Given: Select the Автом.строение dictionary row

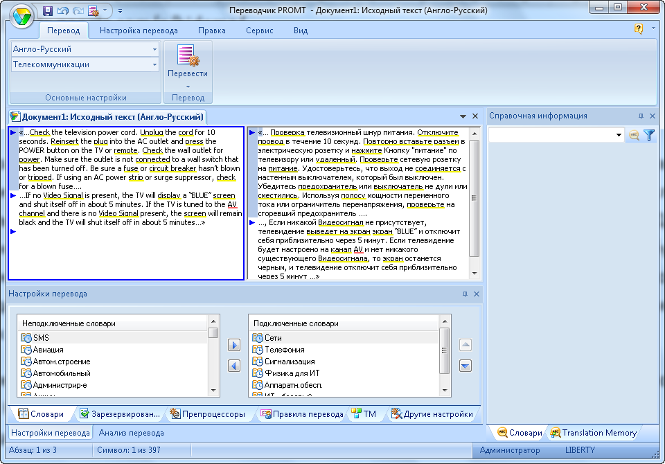Looking at the screenshot, I should (x=113, y=362).
